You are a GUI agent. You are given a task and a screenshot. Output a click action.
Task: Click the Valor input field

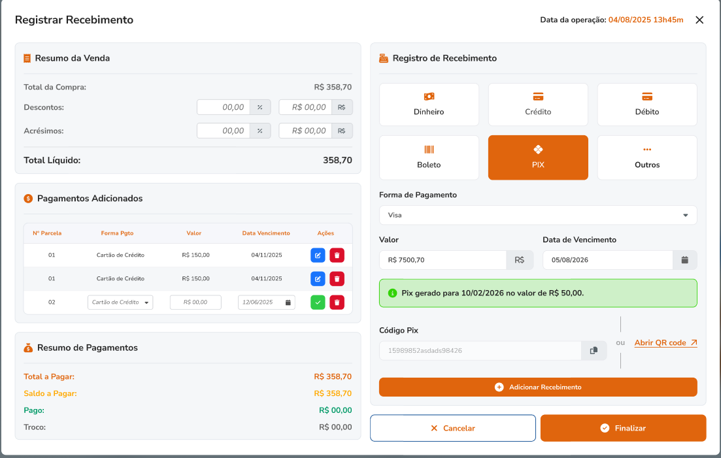tap(443, 260)
